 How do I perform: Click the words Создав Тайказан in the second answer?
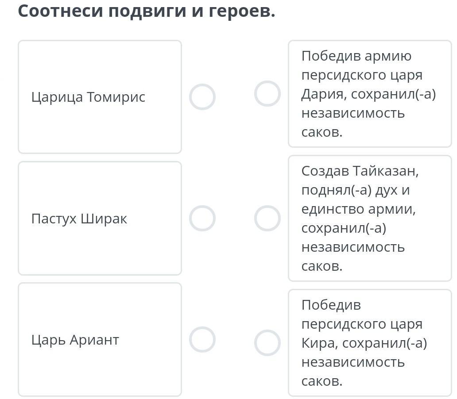pyautogui.click(x=360, y=171)
